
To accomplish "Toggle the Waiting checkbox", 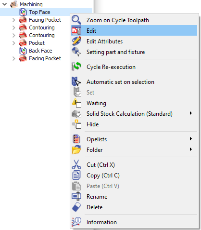I will tap(78, 105).
